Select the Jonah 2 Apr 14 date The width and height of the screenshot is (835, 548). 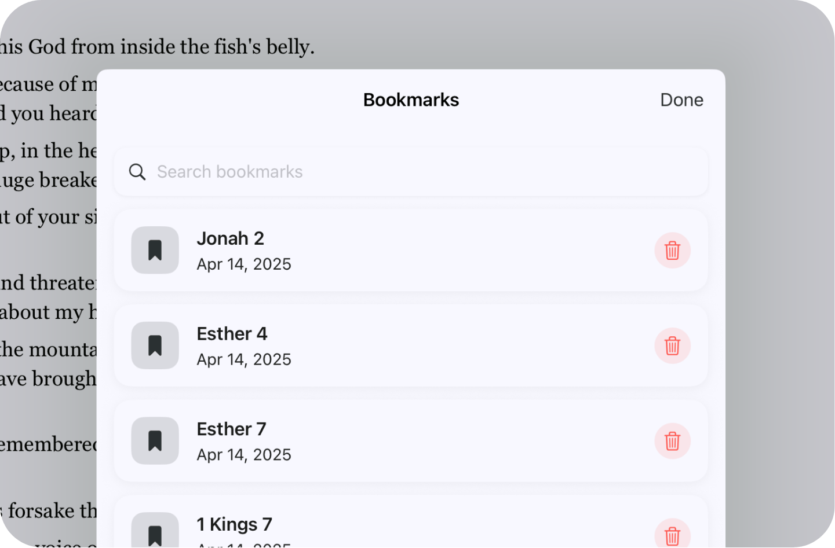pyautogui.click(x=244, y=264)
